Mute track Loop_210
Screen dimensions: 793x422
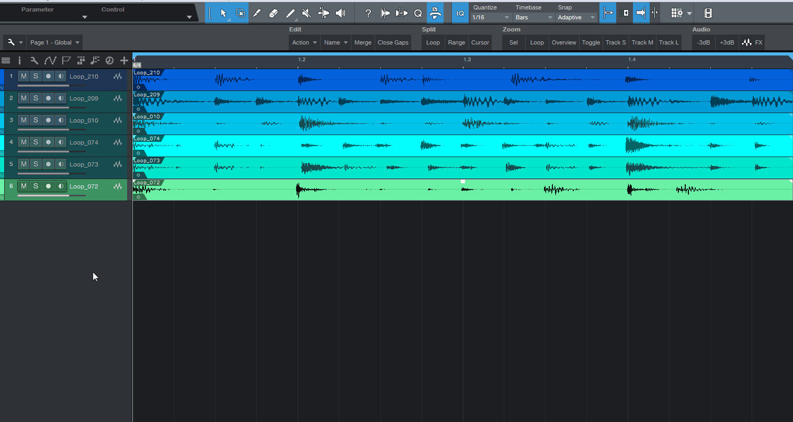tap(24, 76)
